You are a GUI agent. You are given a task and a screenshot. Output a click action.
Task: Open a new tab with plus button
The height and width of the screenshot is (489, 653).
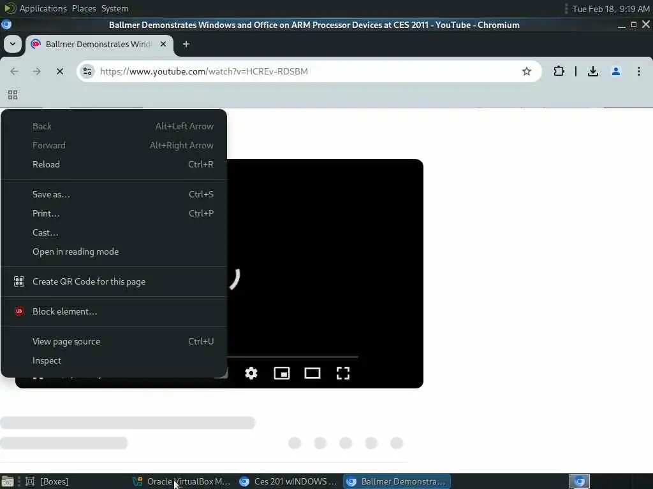(186, 44)
